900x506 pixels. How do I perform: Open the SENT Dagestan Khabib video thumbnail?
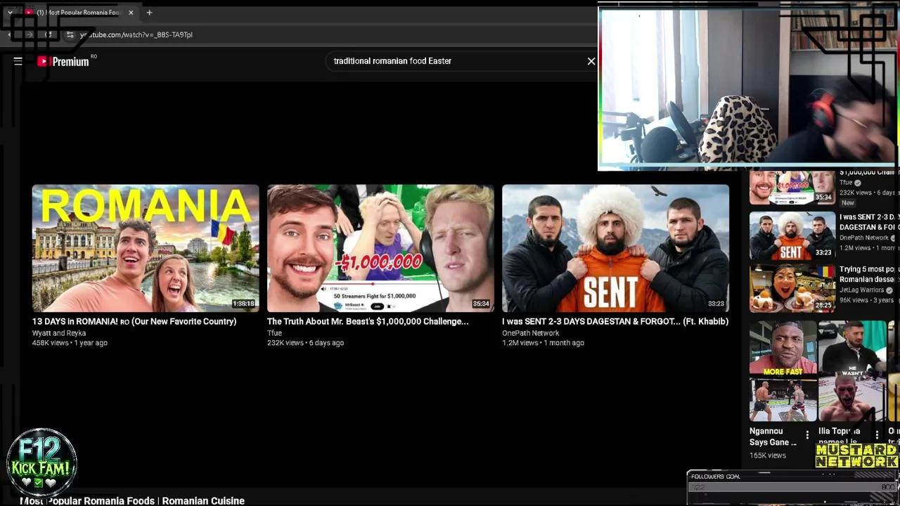[x=615, y=248]
